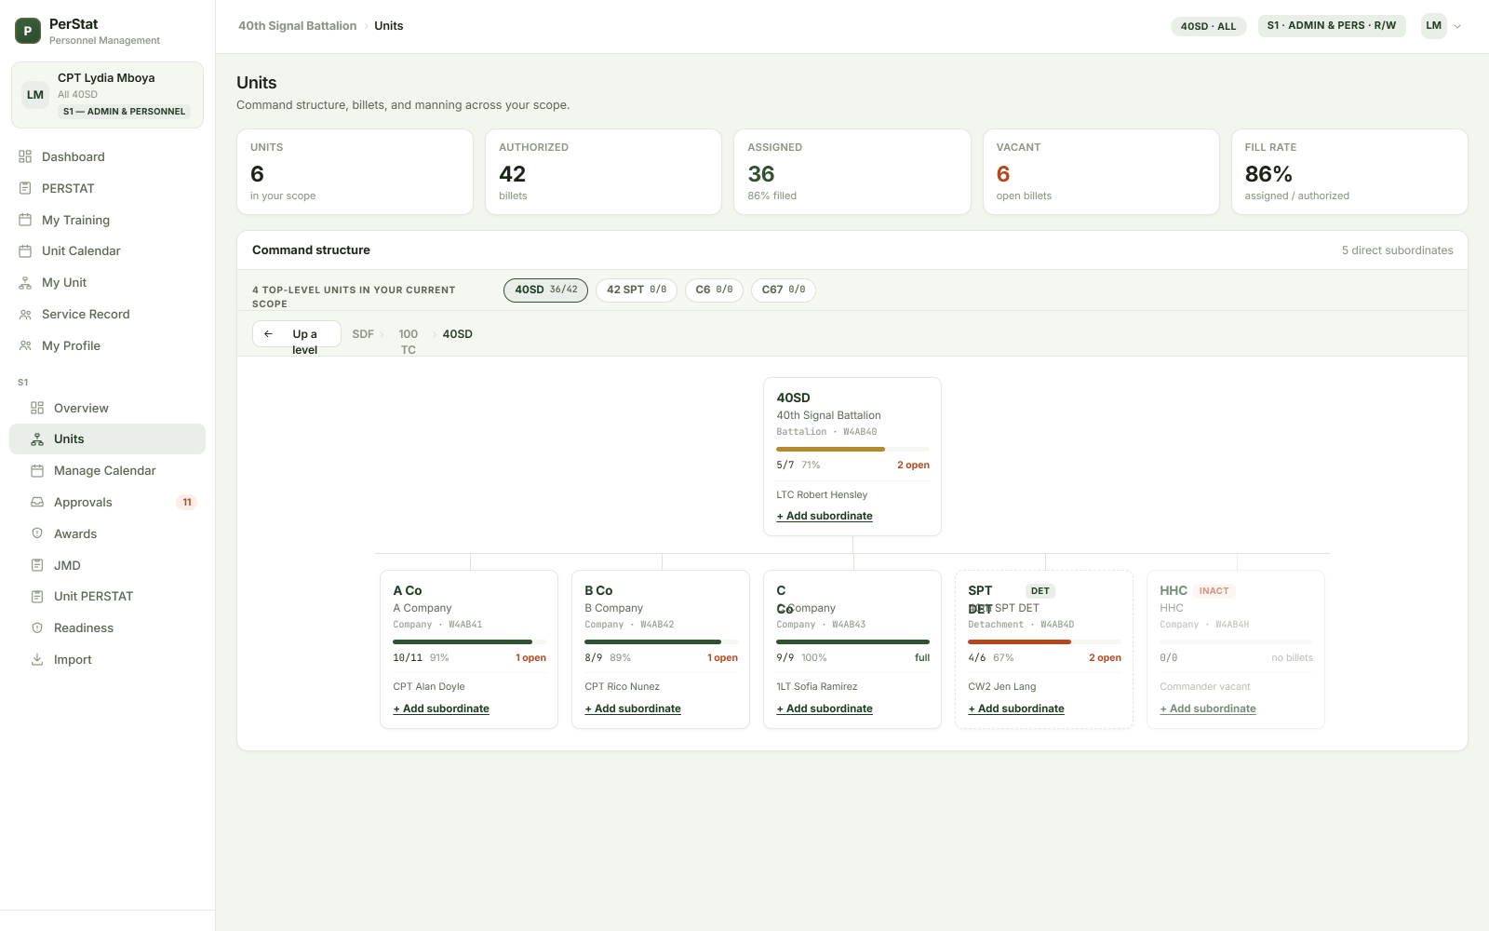1489x931 pixels.
Task: Click the My Profile icon
Action: 25,345
